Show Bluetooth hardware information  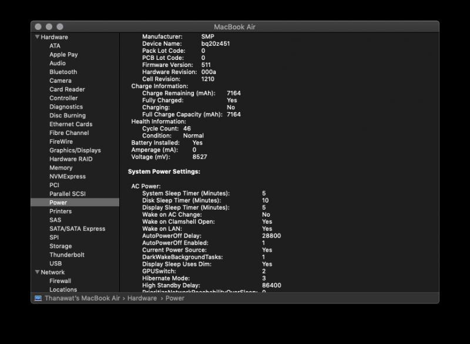63,72
